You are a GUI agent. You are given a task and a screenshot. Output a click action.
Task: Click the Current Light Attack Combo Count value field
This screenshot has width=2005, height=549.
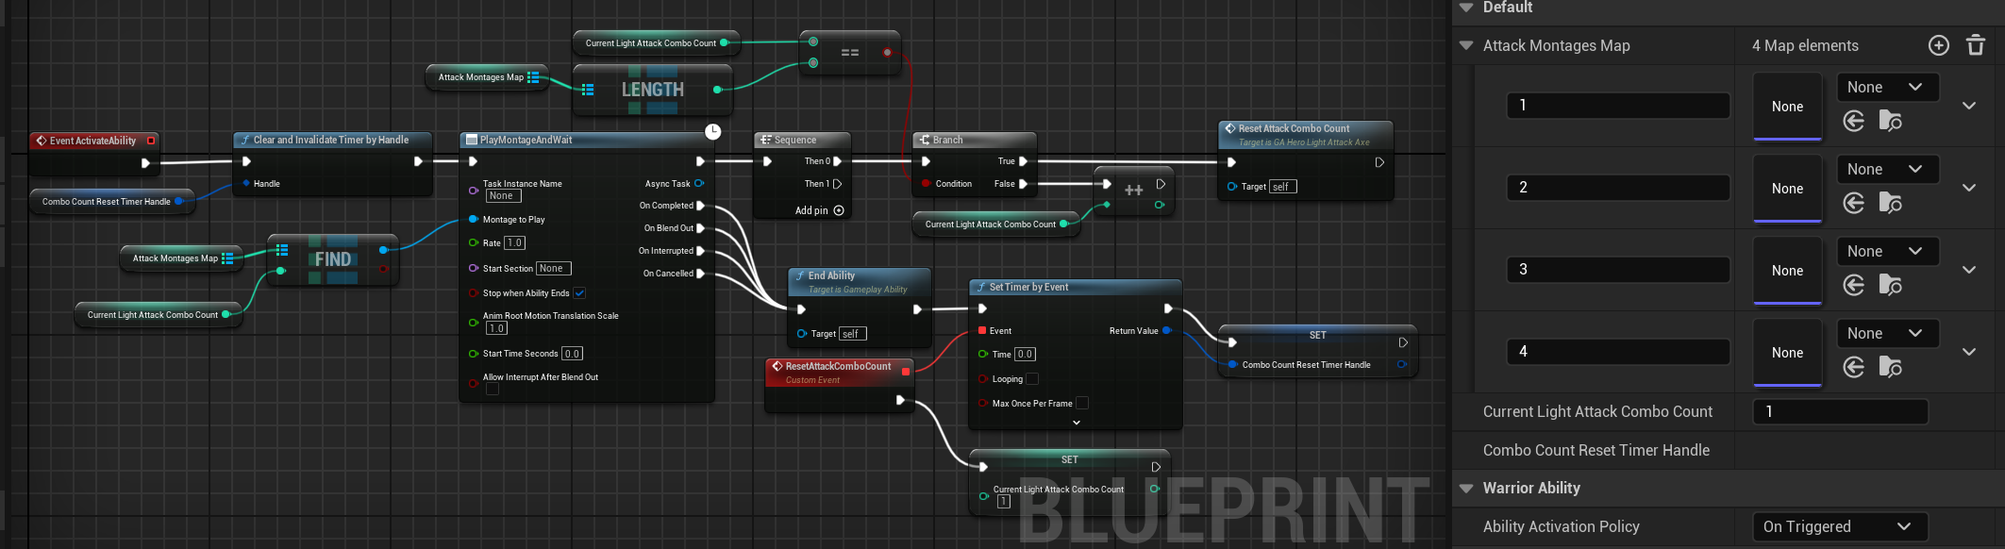(x=1838, y=411)
